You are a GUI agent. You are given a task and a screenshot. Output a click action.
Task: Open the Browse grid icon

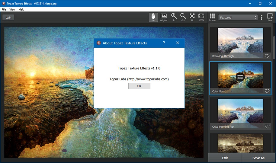pos(212,18)
